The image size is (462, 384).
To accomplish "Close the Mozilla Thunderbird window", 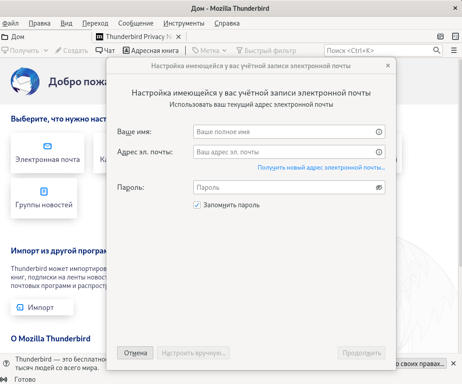I will pyautogui.click(x=455, y=8).
